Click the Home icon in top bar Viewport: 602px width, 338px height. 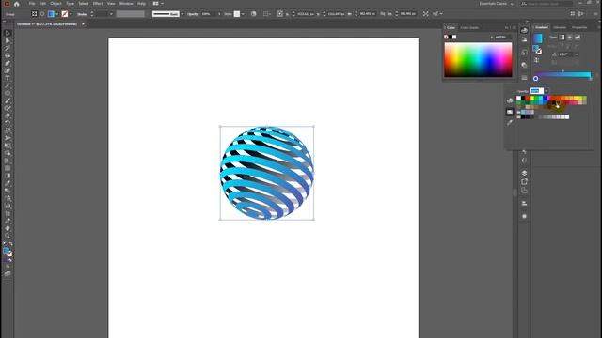coord(17,4)
